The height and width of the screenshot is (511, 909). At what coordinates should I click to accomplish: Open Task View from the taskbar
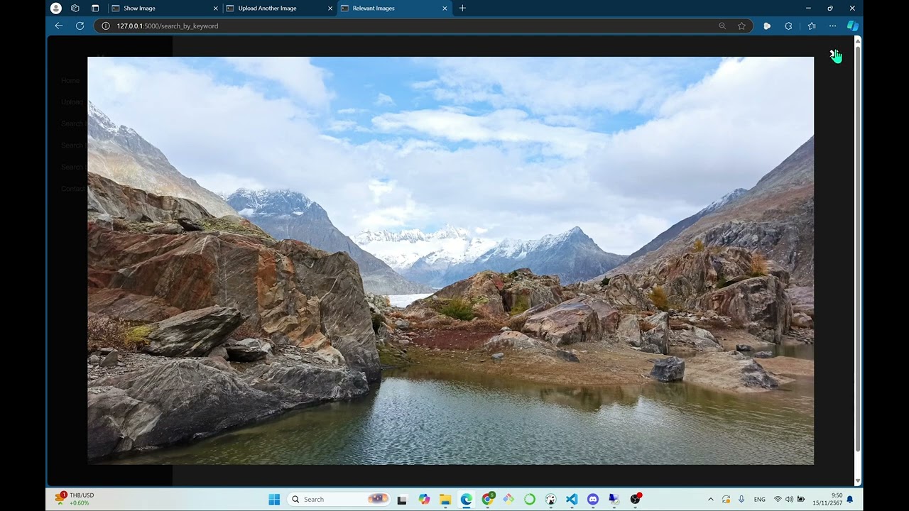click(x=402, y=500)
